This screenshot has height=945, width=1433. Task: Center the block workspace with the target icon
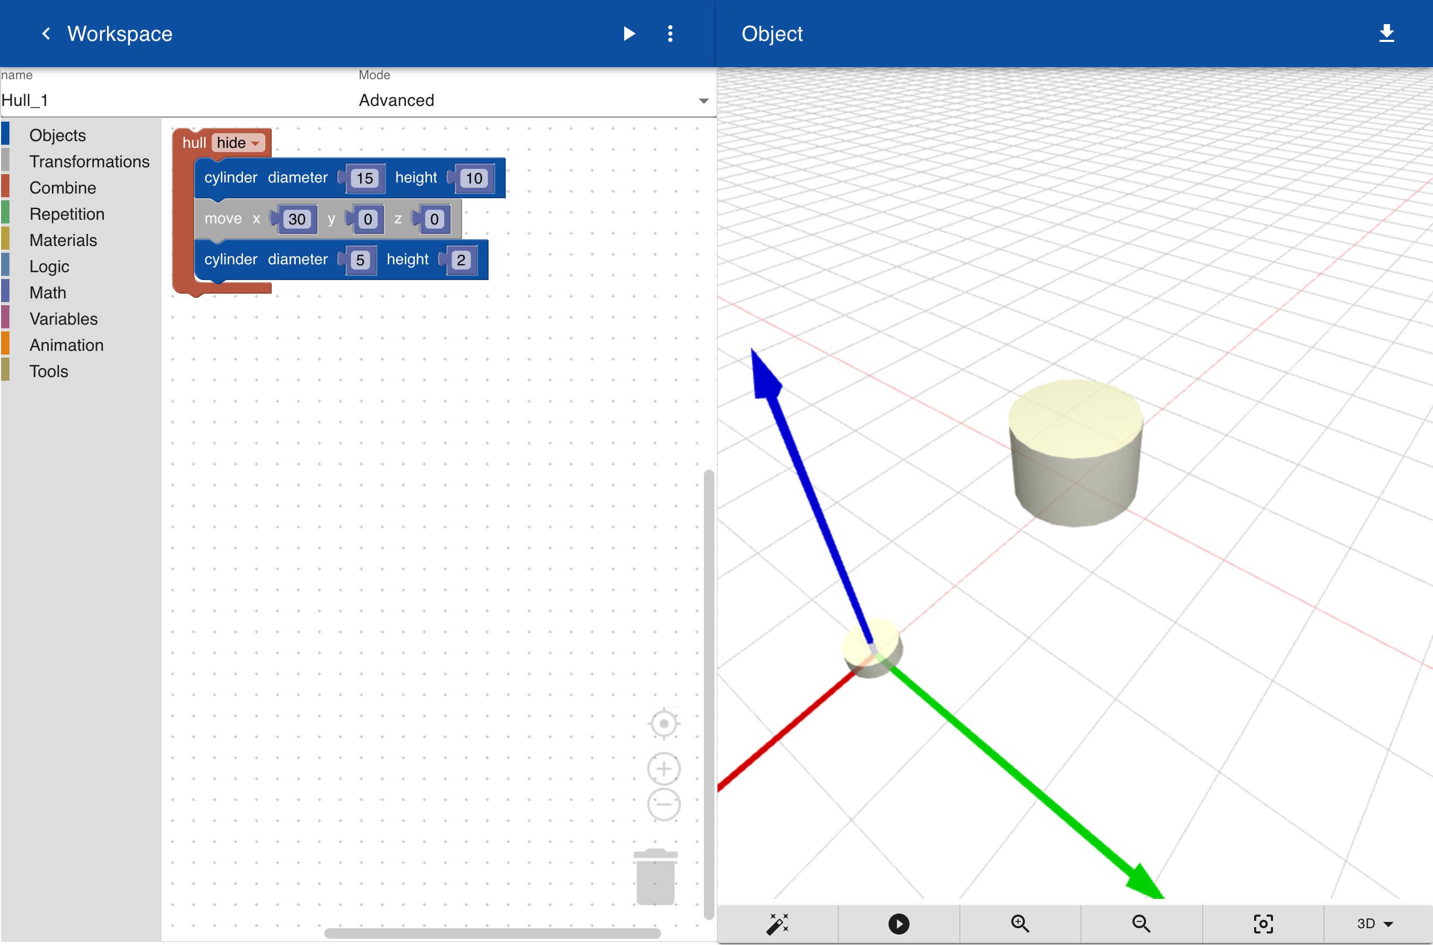coord(664,723)
